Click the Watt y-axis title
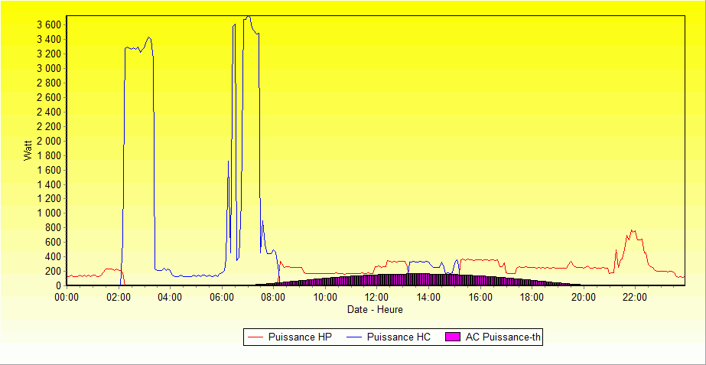Screen dimensions: 706x365 (28, 149)
